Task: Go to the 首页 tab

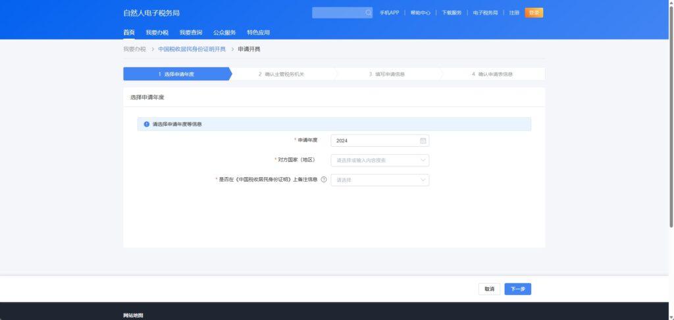Action: tap(129, 32)
